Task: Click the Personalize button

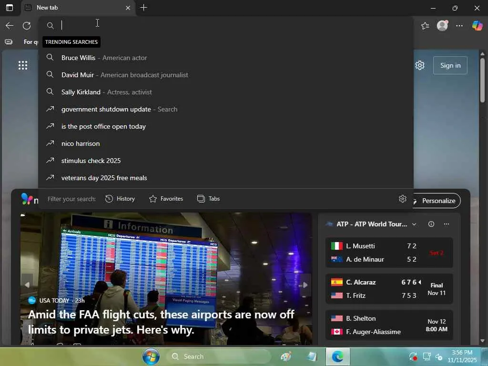Action: point(437,201)
